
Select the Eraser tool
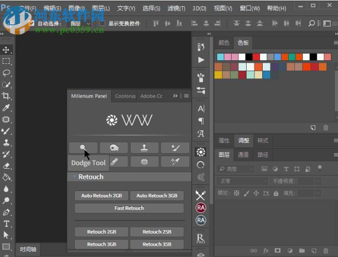6,166
